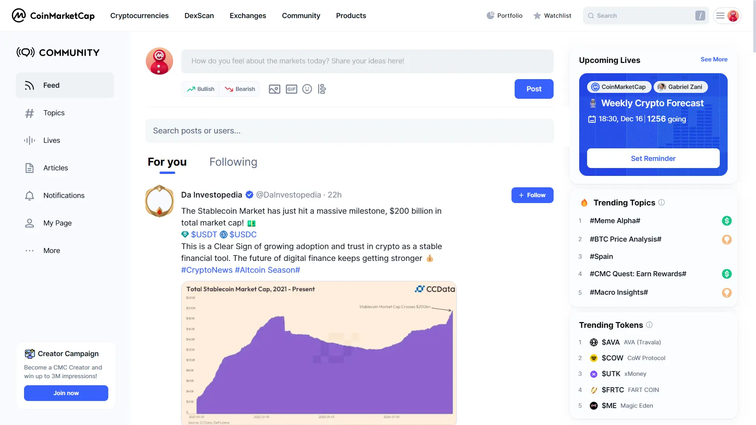
Task: Click the Lives sidebar icon
Action: pos(30,140)
